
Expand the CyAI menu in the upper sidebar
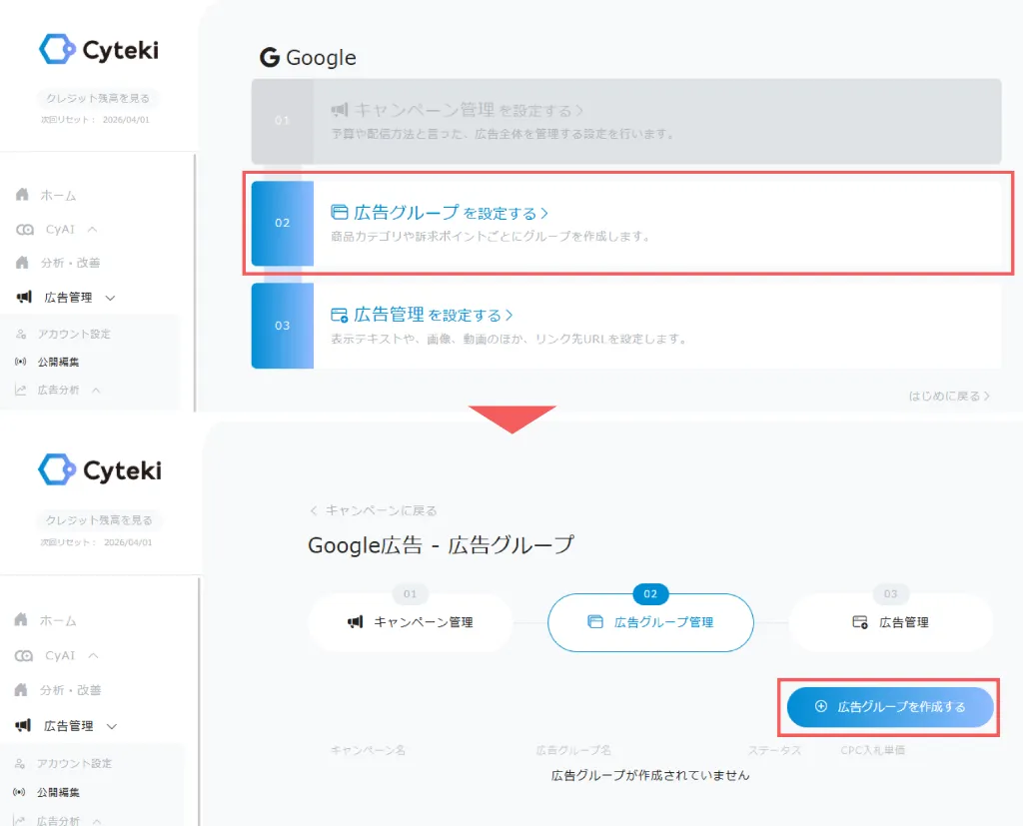pyautogui.click(x=92, y=230)
